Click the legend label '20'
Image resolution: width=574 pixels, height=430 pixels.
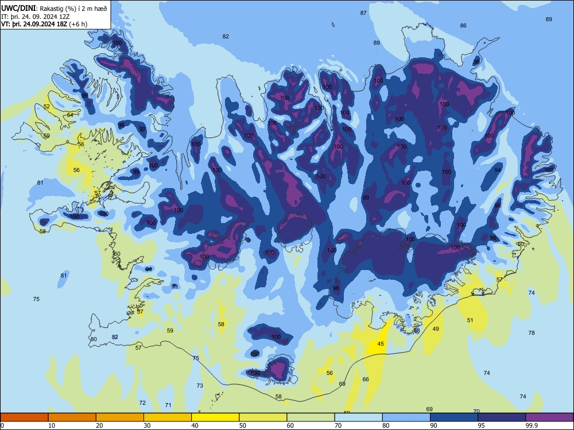99,425
